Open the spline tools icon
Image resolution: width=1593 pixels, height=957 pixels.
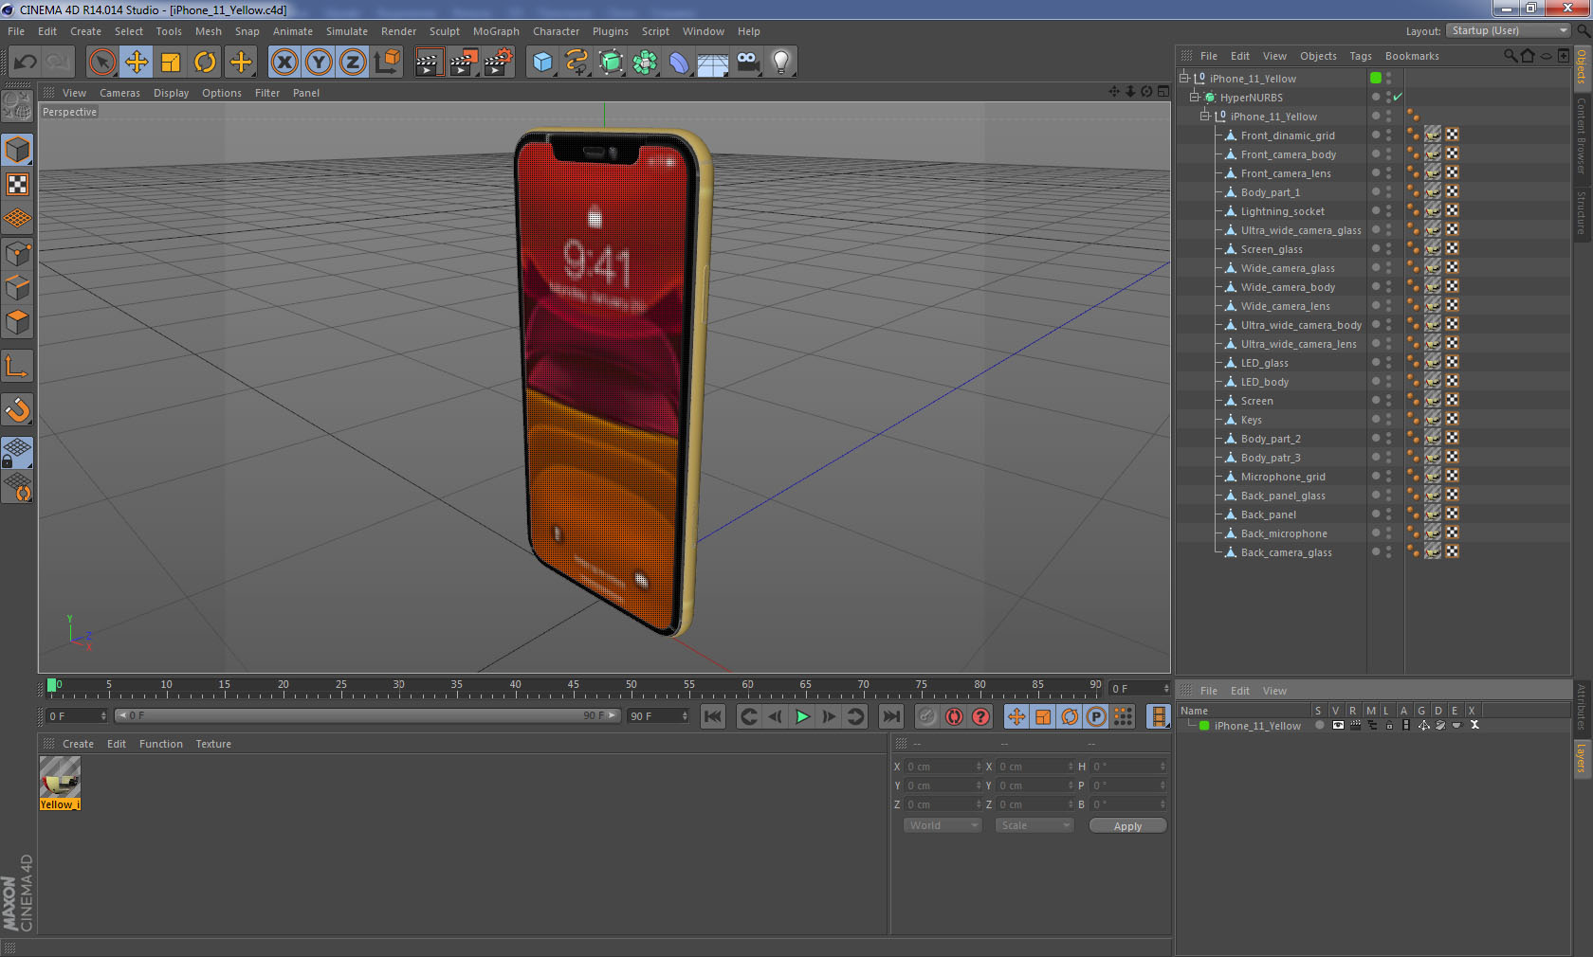coord(577,63)
